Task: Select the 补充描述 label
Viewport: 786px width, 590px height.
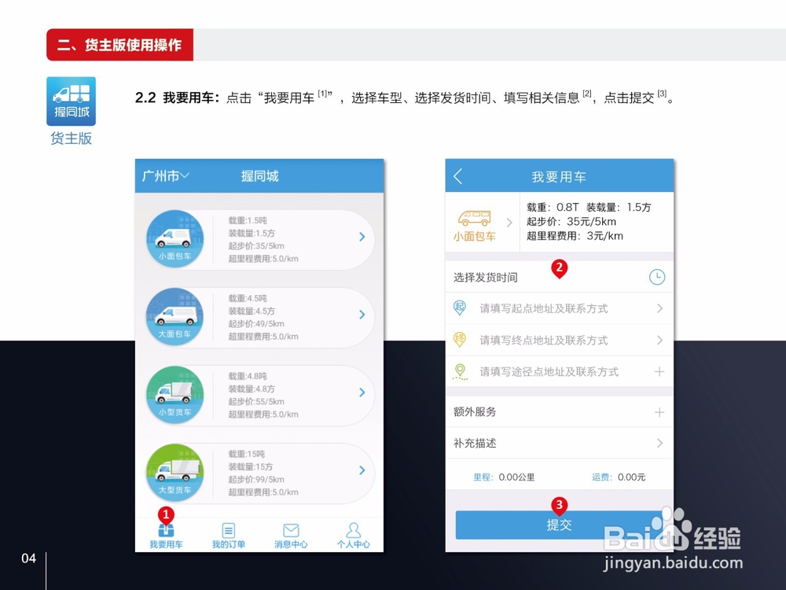Action: [475, 443]
